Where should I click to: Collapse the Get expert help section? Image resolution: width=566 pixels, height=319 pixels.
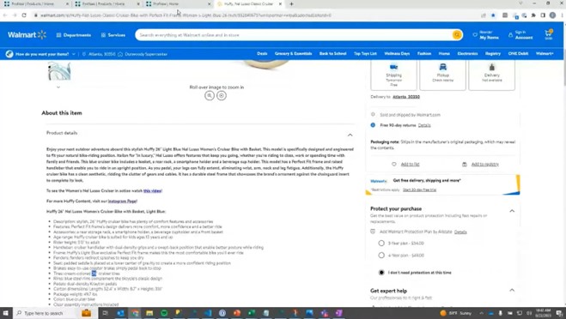pyautogui.click(x=512, y=290)
